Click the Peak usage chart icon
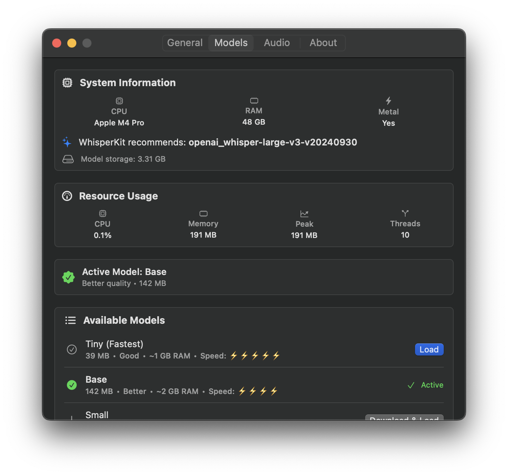508x476 pixels. (304, 213)
